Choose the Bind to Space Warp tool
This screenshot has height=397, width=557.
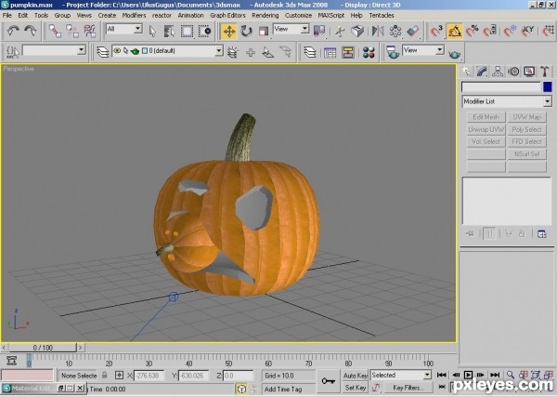click(90, 32)
